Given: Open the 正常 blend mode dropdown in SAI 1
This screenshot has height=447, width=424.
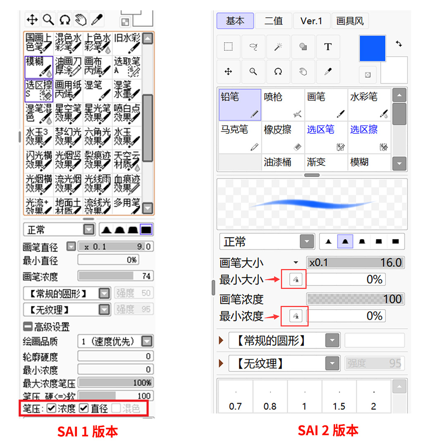Looking at the screenshot, I should coord(89,229).
